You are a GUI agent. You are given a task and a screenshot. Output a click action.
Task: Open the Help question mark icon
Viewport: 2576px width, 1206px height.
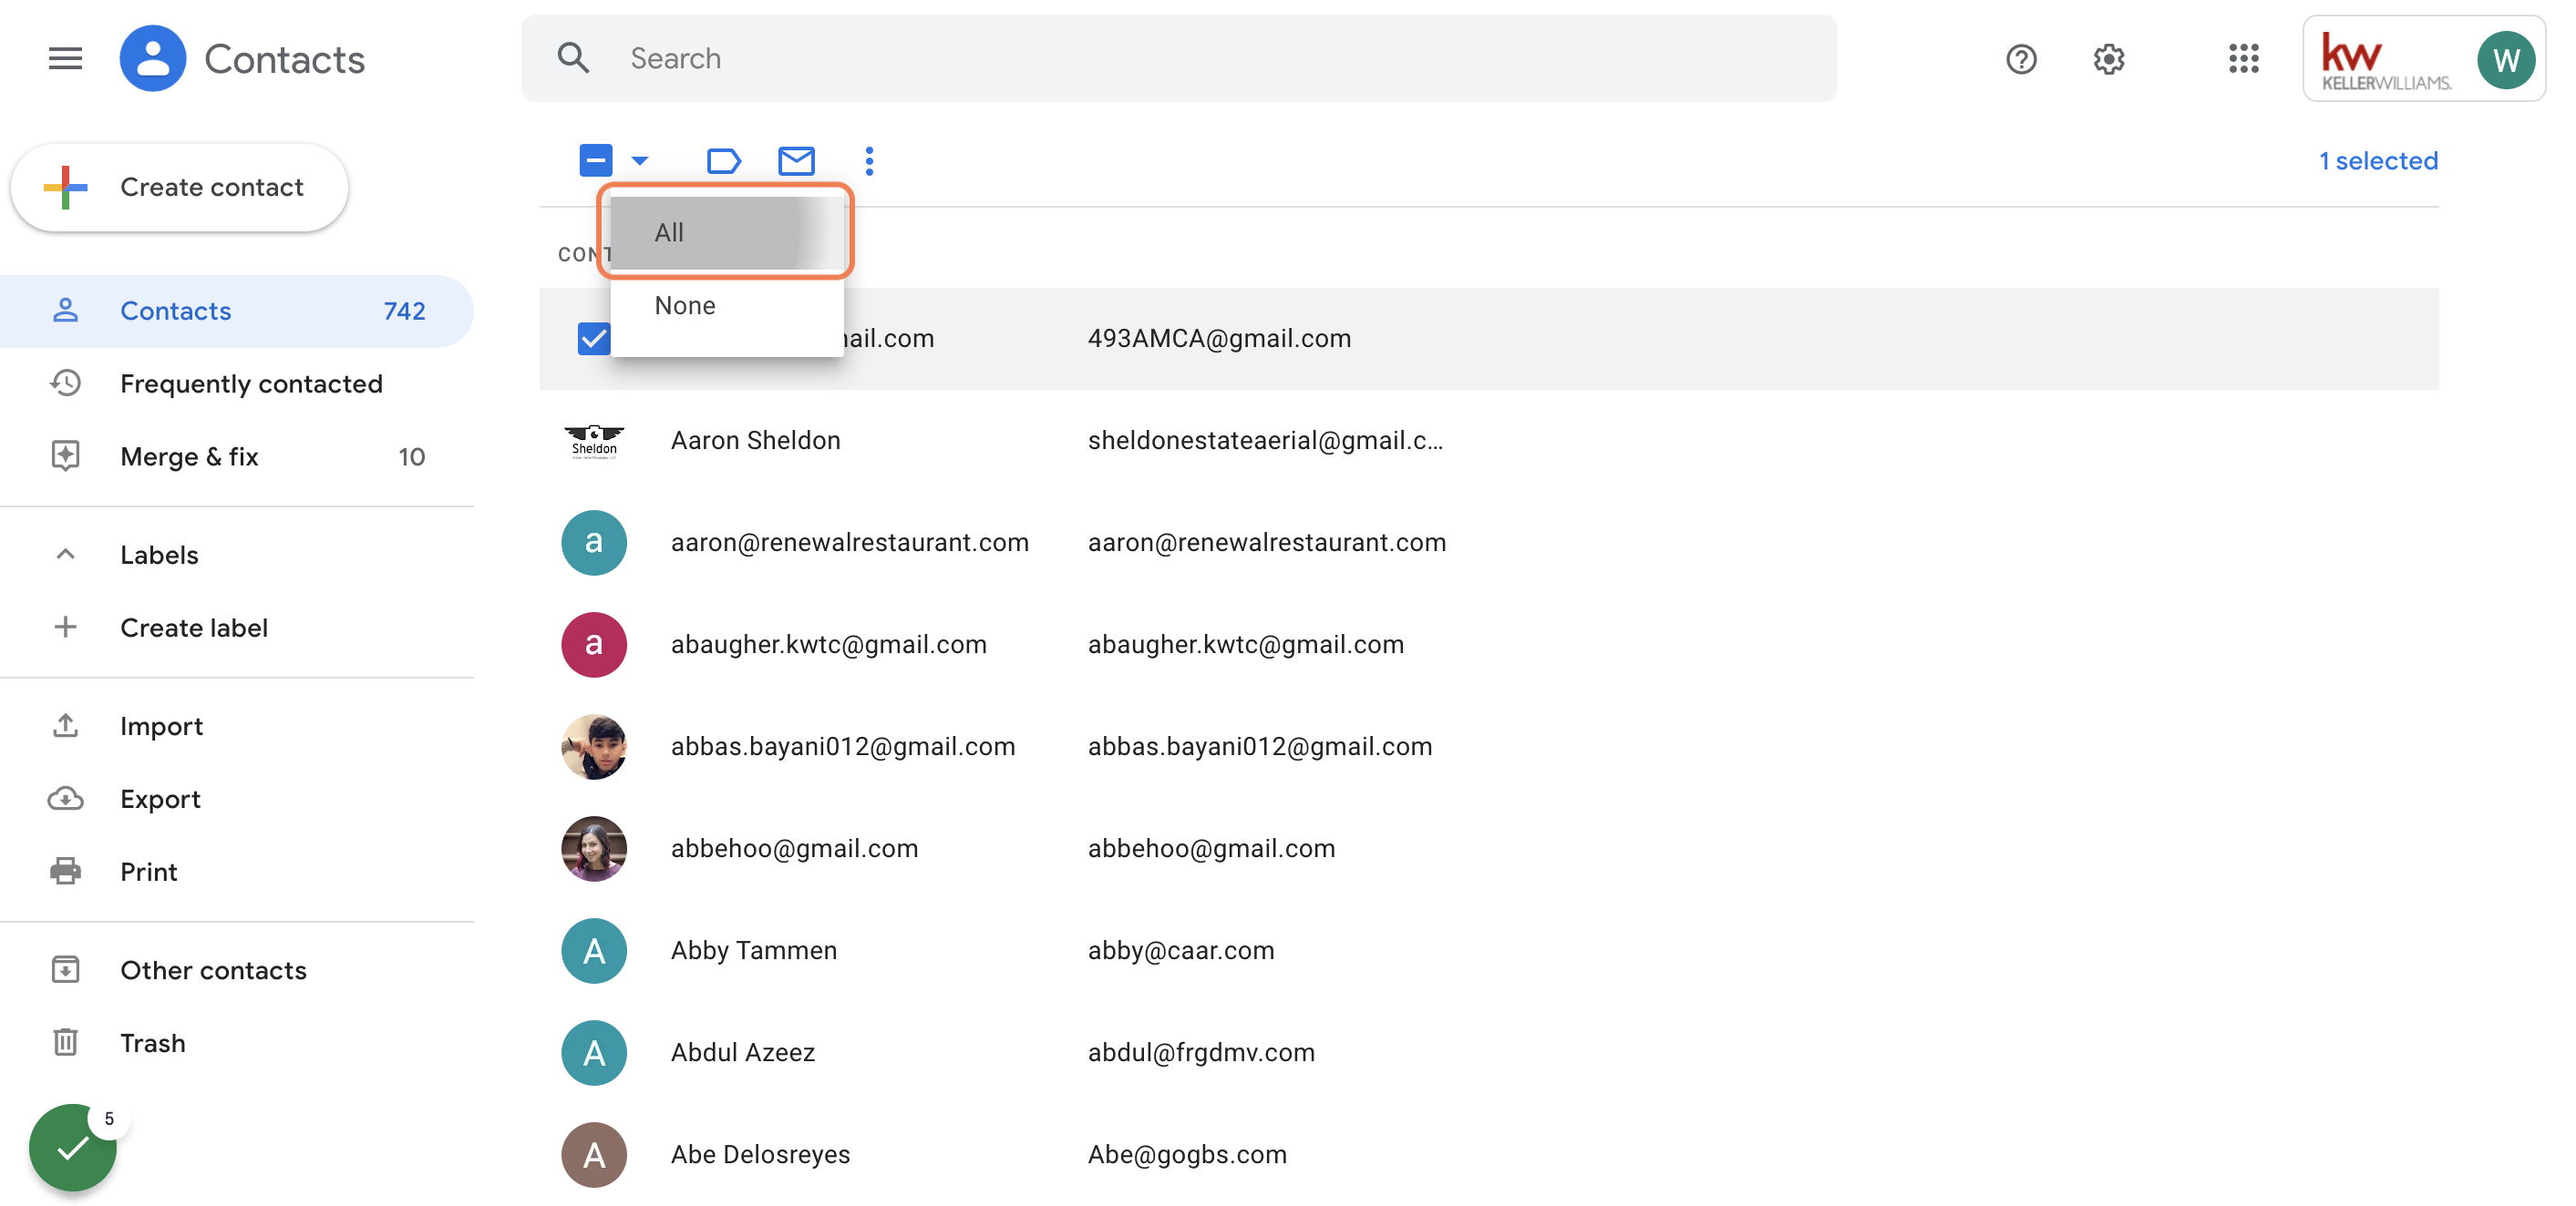click(x=2021, y=59)
